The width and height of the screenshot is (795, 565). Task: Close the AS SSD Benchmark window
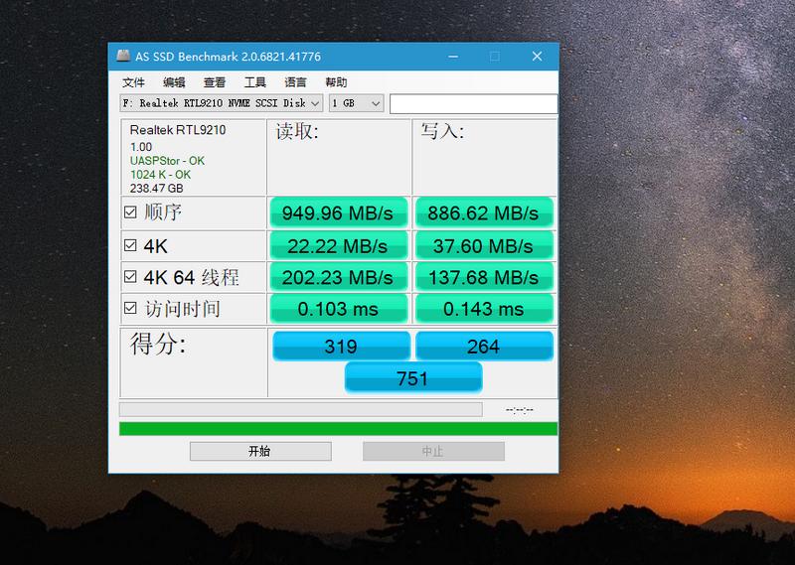pyautogui.click(x=537, y=57)
